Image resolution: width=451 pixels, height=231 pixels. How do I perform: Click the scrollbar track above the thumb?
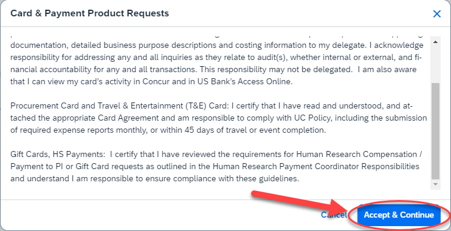pyautogui.click(x=435, y=64)
